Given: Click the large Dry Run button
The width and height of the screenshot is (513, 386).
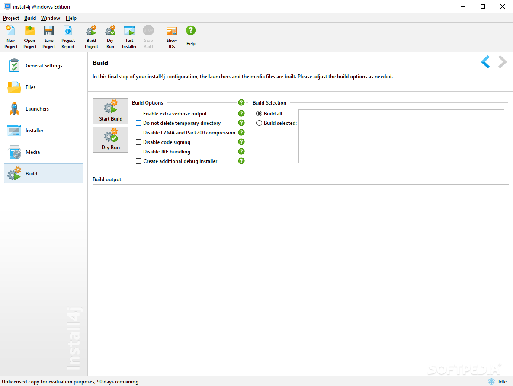Looking at the screenshot, I should pyautogui.click(x=111, y=140).
